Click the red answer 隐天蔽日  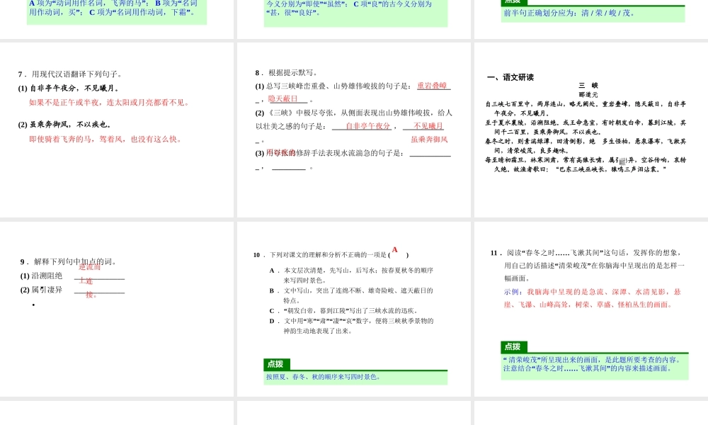283,98
